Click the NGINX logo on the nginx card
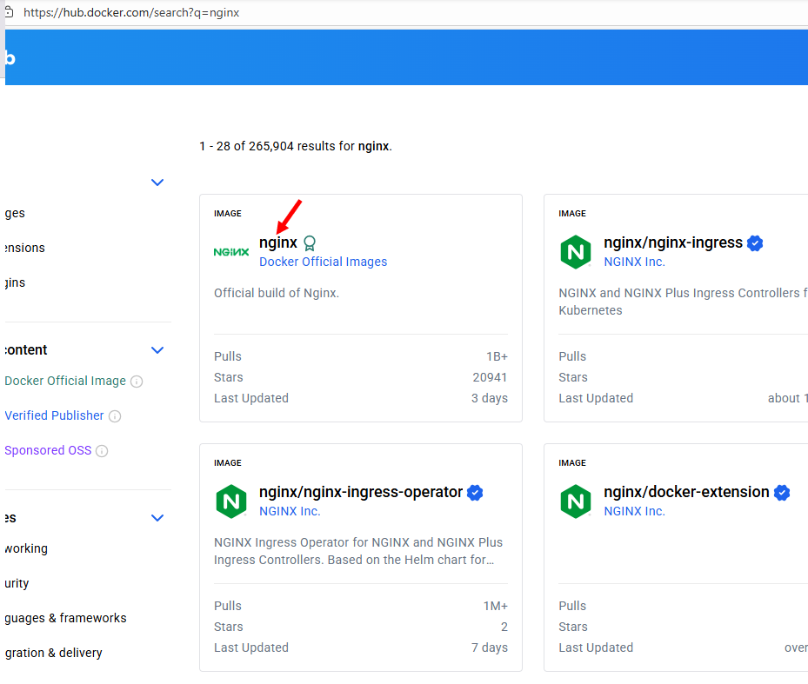This screenshot has height=684, width=808. point(230,252)
